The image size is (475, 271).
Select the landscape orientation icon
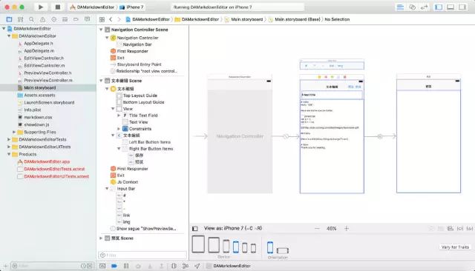[282, 250]
